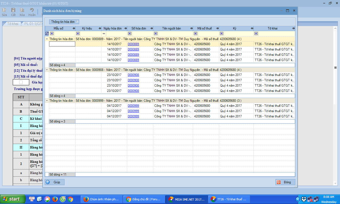Click the Đóng close button

(285, 182)
